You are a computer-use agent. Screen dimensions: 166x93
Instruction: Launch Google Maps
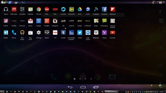coord(96,21)
